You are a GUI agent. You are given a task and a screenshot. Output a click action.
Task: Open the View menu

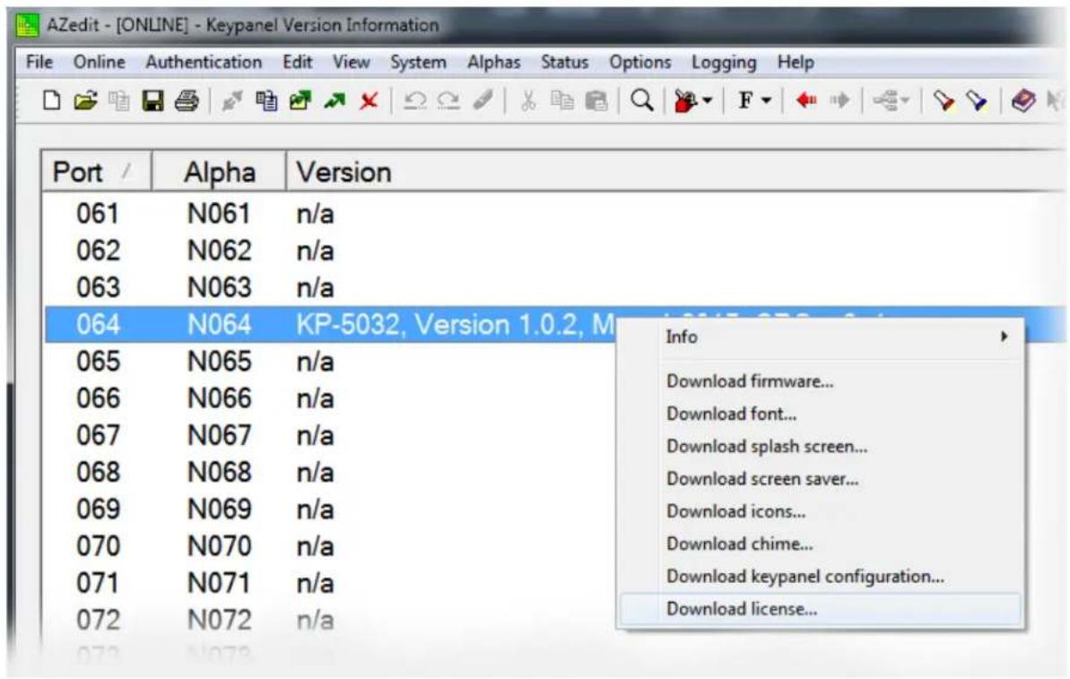coord(351,62)
